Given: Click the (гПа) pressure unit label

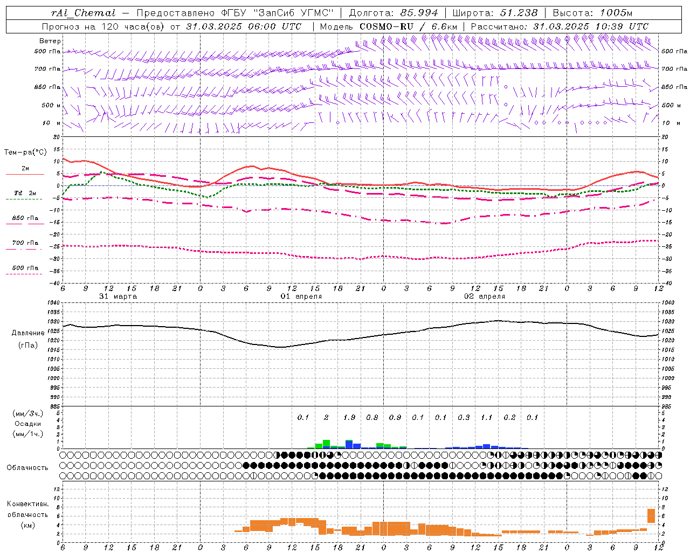Looking at the screenshot, I should click(x=28, y=346).
